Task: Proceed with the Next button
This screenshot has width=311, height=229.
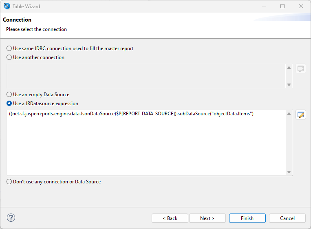Action: pos(207,218)
